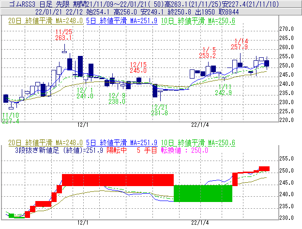Click the 陽転中 status text

[117, 150]
